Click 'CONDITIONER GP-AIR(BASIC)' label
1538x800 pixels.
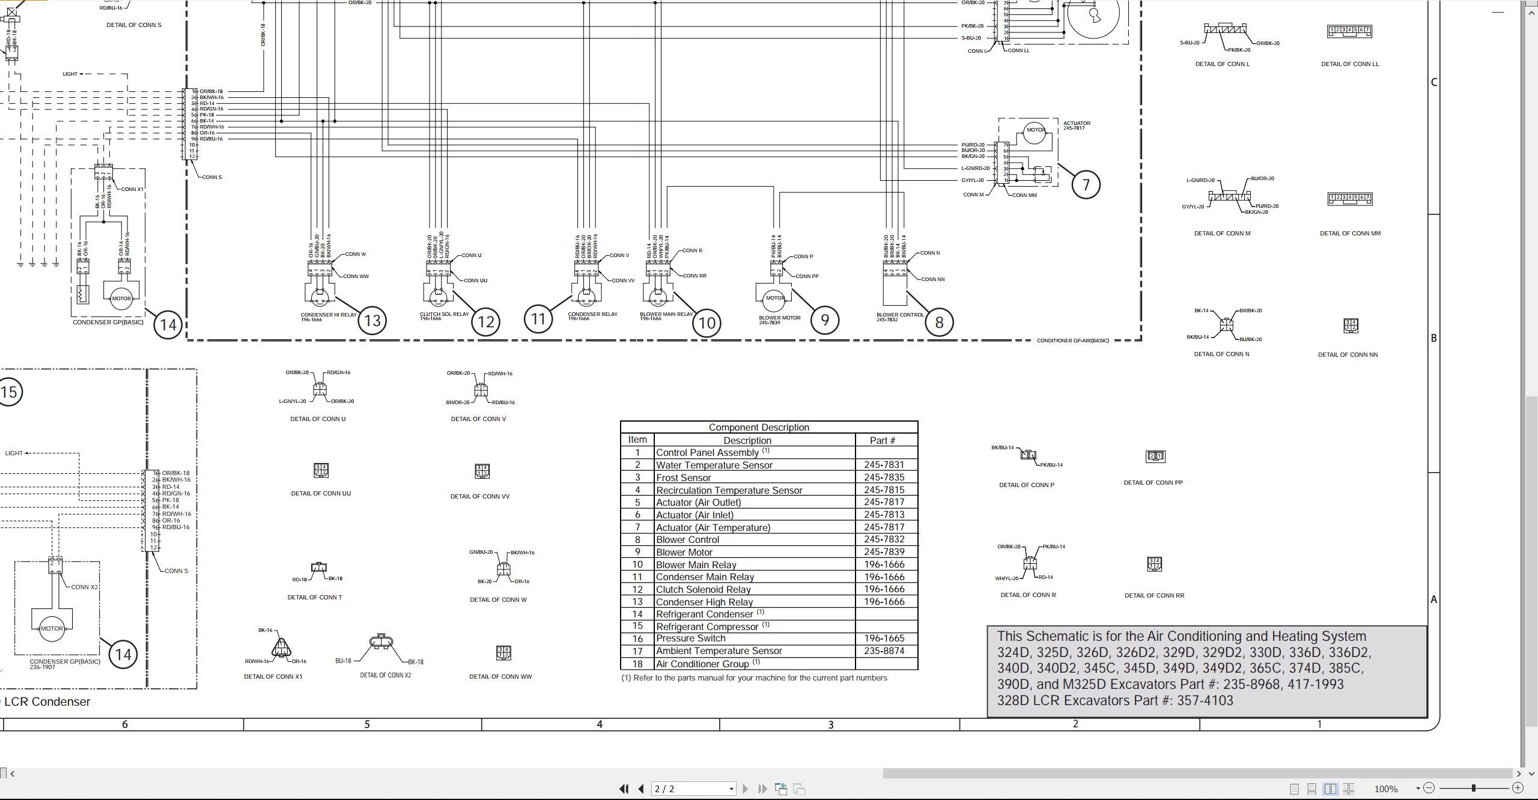[x=1073, y=341]
